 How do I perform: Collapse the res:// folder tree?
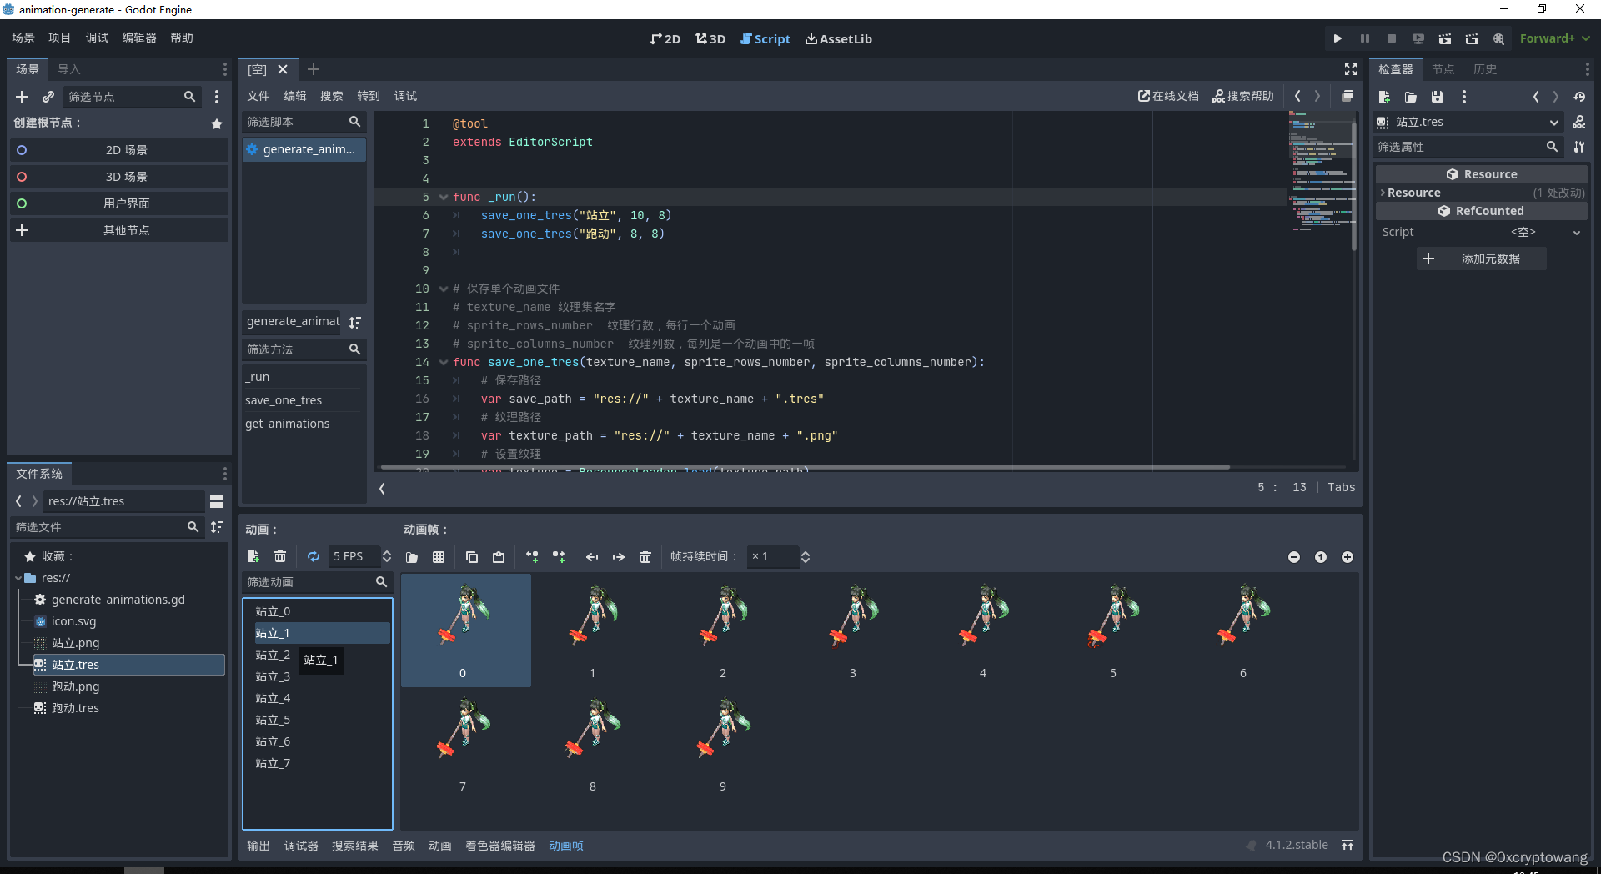pyautogui.click(x=18, y=578)
